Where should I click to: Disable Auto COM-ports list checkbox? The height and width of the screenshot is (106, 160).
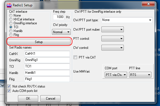[9, 91]
